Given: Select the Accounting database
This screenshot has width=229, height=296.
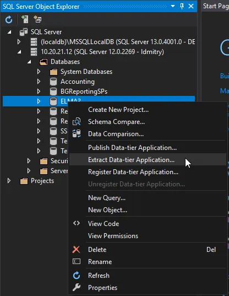Looking at the screenshot, I should pyautogui.click(x=78, y=82).
